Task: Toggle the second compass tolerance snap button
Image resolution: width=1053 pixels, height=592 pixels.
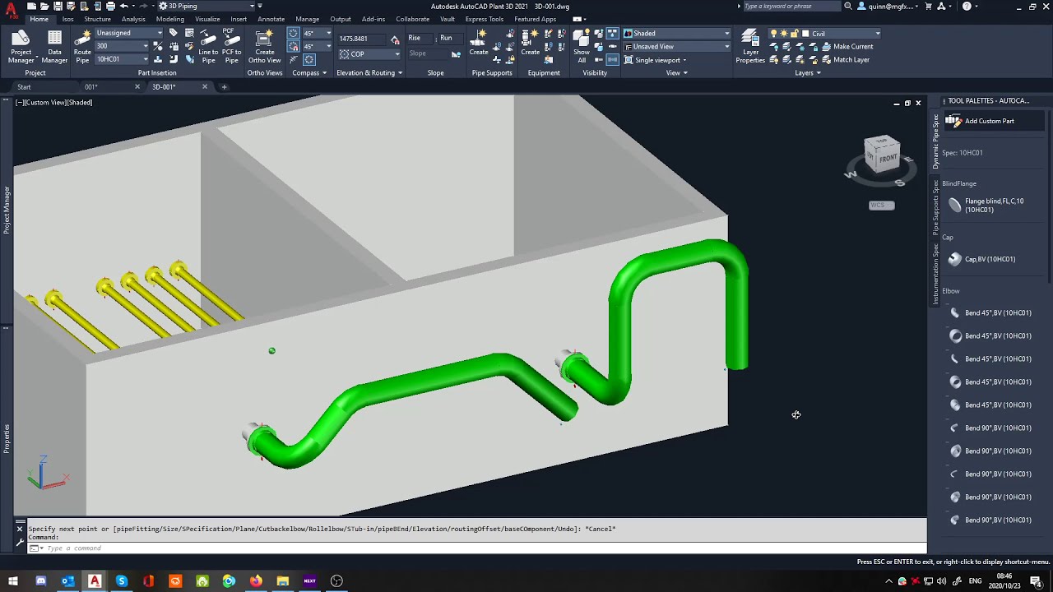Action: coord(293,46)
